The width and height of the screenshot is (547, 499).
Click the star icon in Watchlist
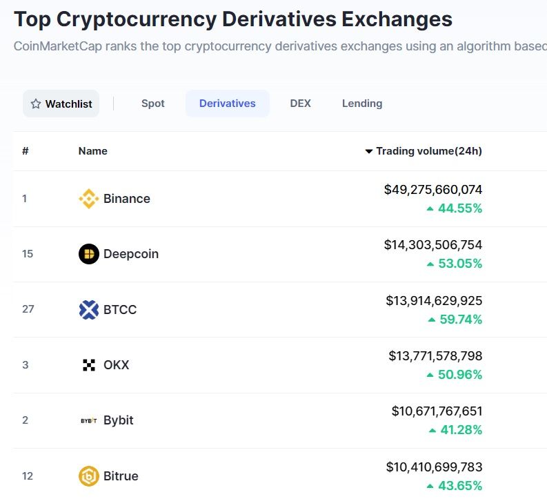pos(36,104)
